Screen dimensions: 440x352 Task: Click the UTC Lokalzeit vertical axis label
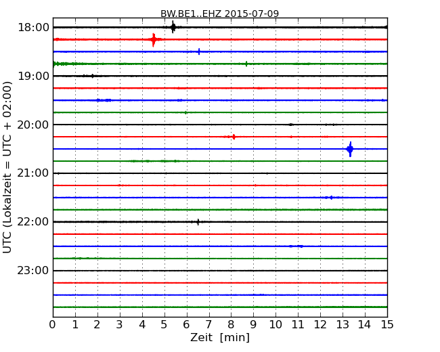(7, 167)
